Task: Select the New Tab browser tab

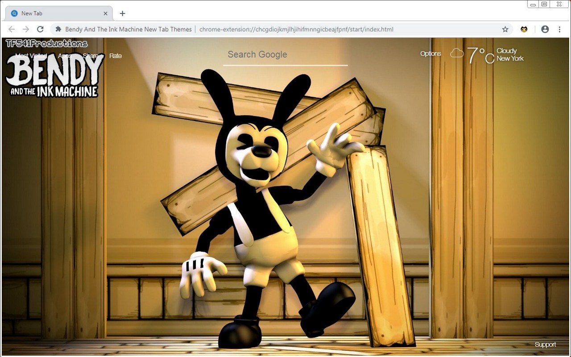Action: pos(59,13)
